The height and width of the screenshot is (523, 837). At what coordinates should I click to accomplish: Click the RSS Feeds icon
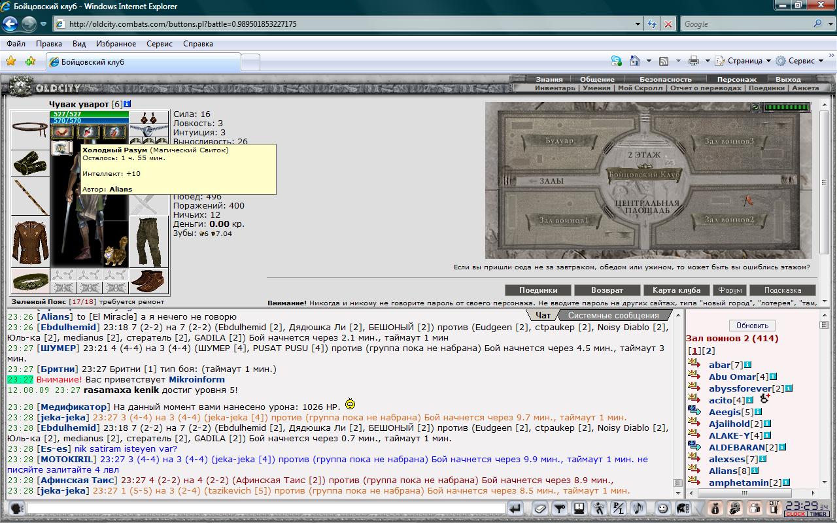coord(664,61)
